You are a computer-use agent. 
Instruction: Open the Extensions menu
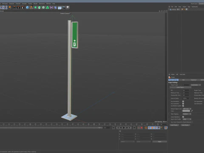pyautogui.click(x=42, y=4)
